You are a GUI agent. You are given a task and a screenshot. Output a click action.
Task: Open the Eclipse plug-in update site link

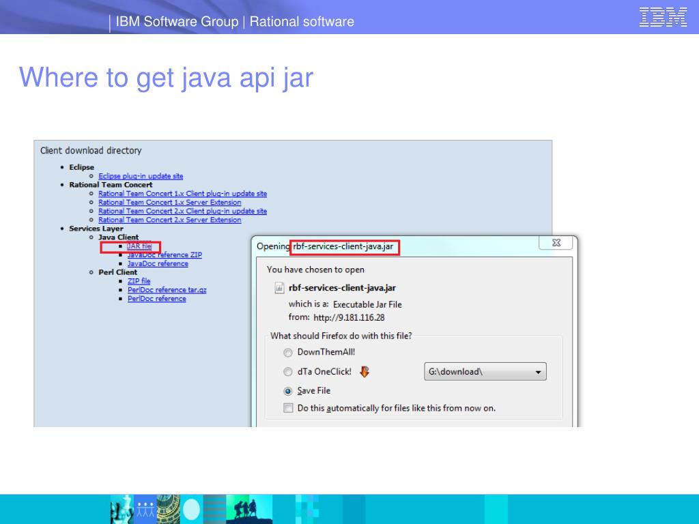(141, 176)
